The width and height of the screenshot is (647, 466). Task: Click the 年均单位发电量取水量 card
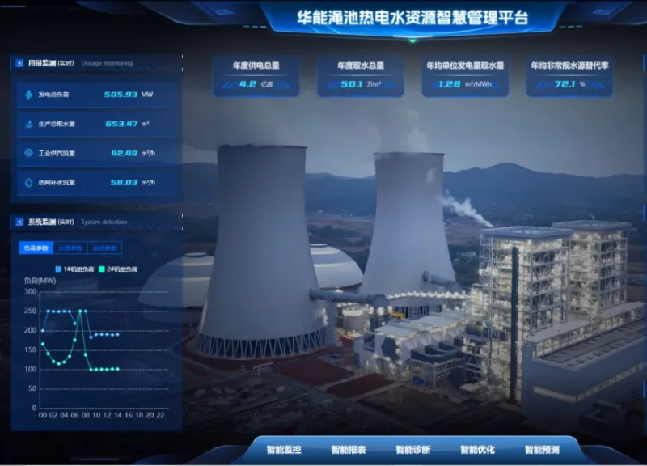click(465, 76)
